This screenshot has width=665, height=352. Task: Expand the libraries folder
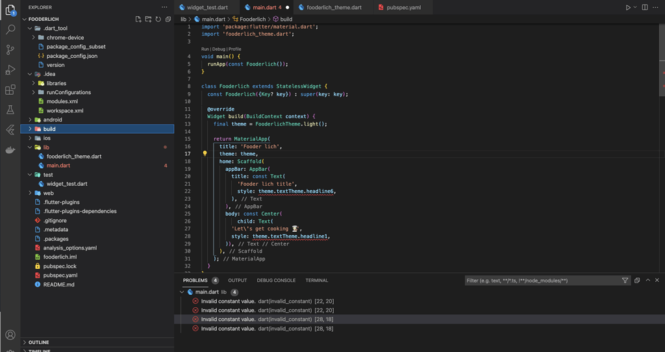33,83
